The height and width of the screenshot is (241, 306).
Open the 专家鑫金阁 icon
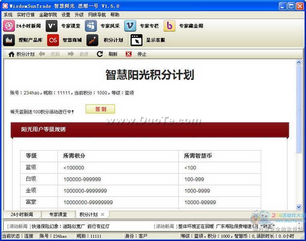(x=169, y=26)
